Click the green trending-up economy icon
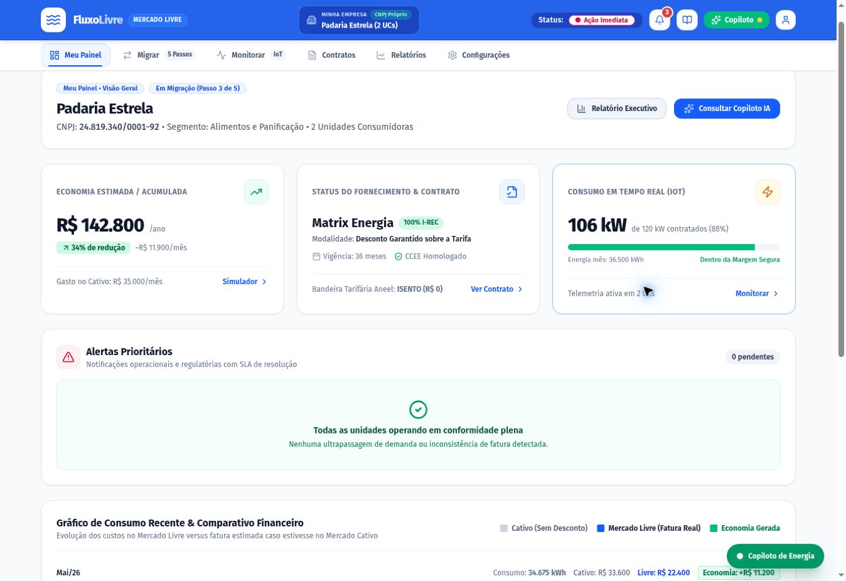This screenshot has width=846, height=581. coord(256,192)
